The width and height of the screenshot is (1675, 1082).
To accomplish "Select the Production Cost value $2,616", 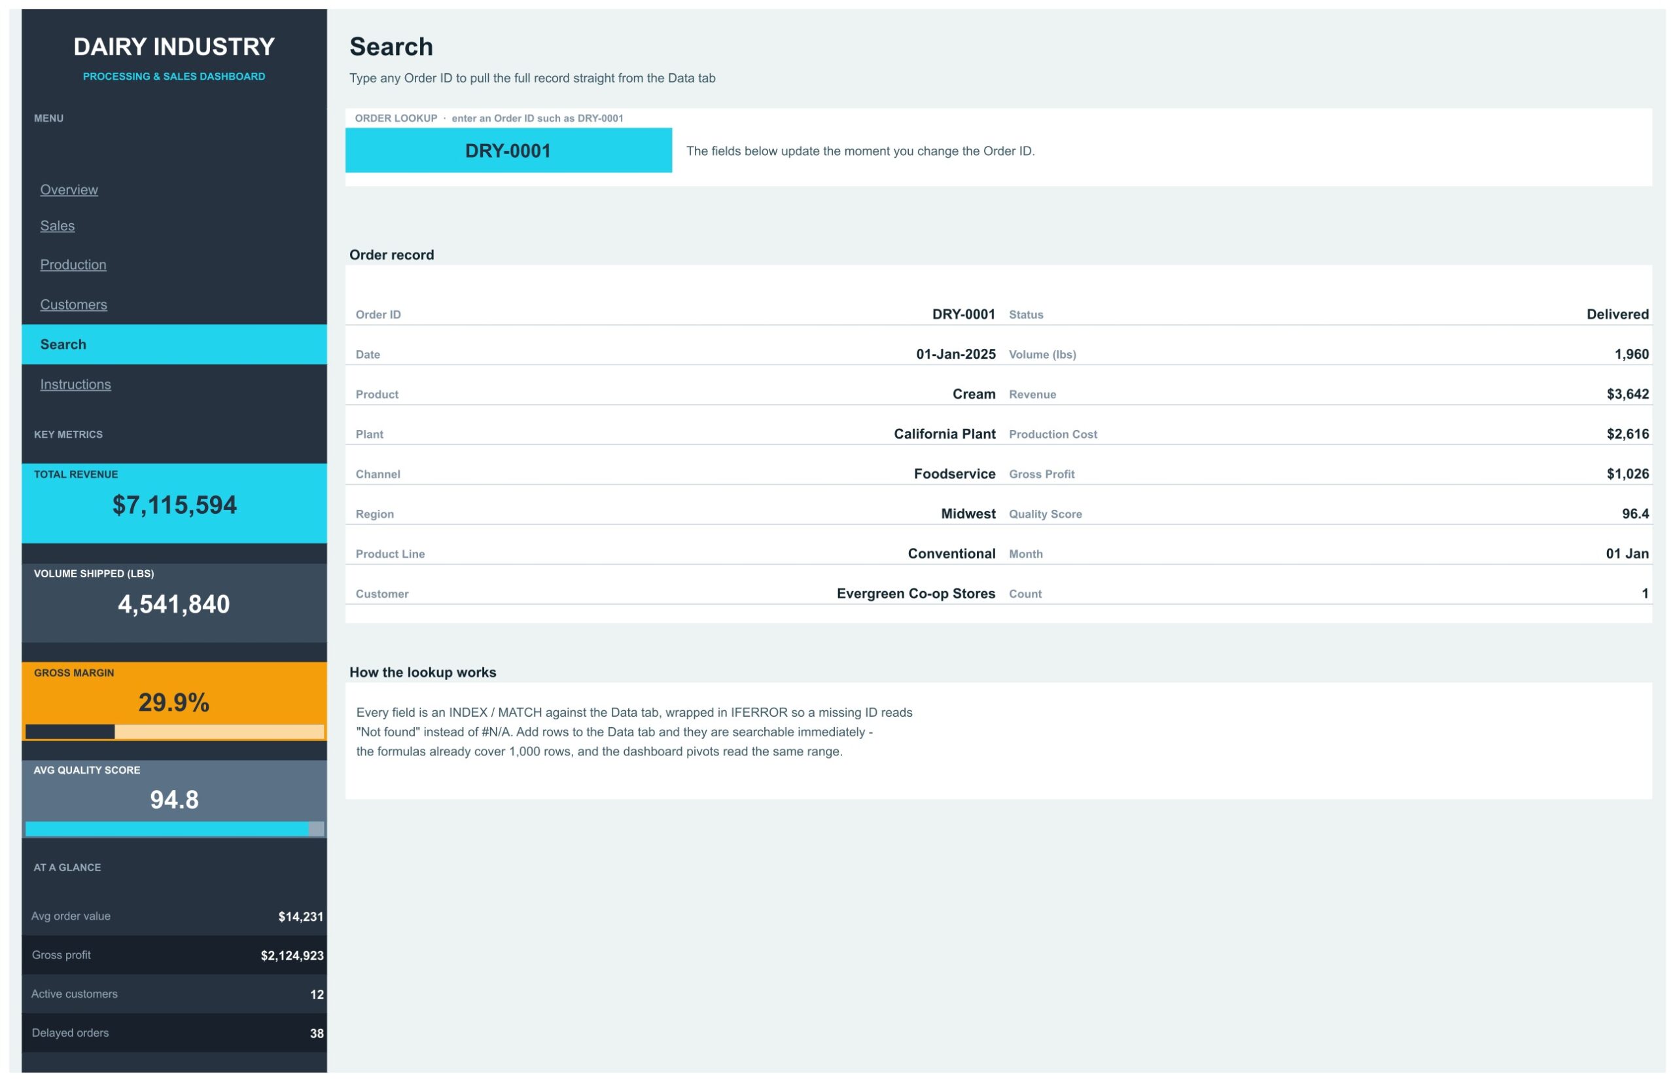I will (x=1627, y=434).
